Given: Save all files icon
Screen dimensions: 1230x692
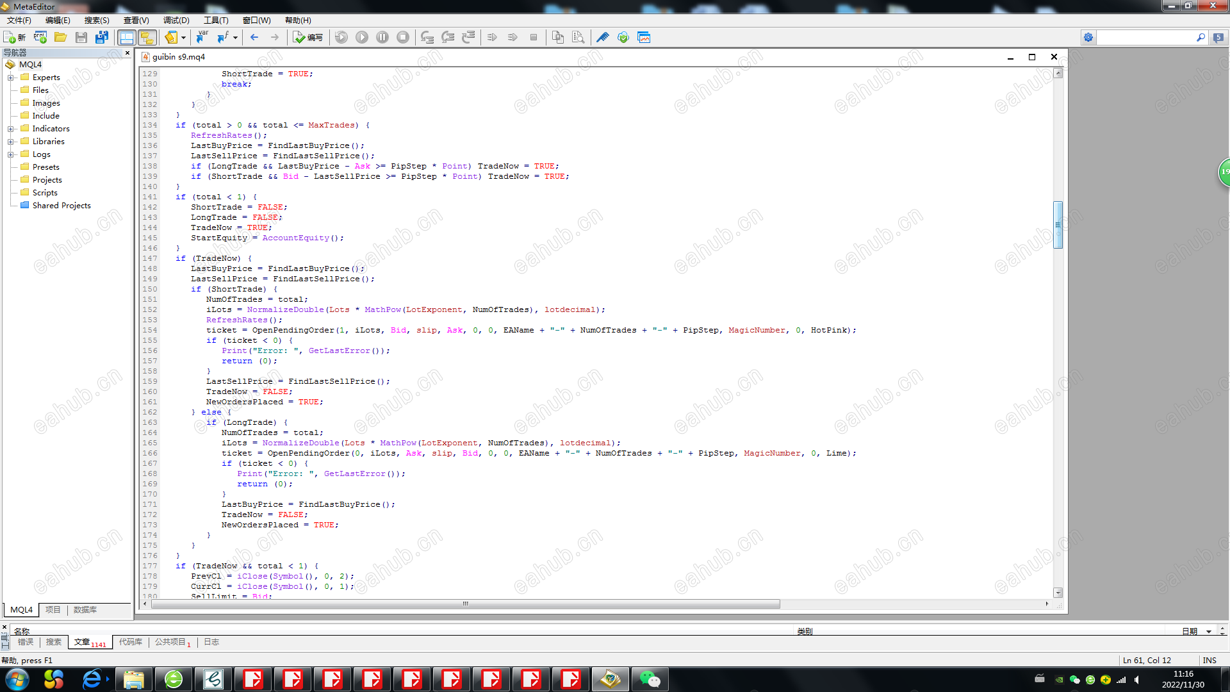Looking at the screenshot, I should [x=101, y=37].
